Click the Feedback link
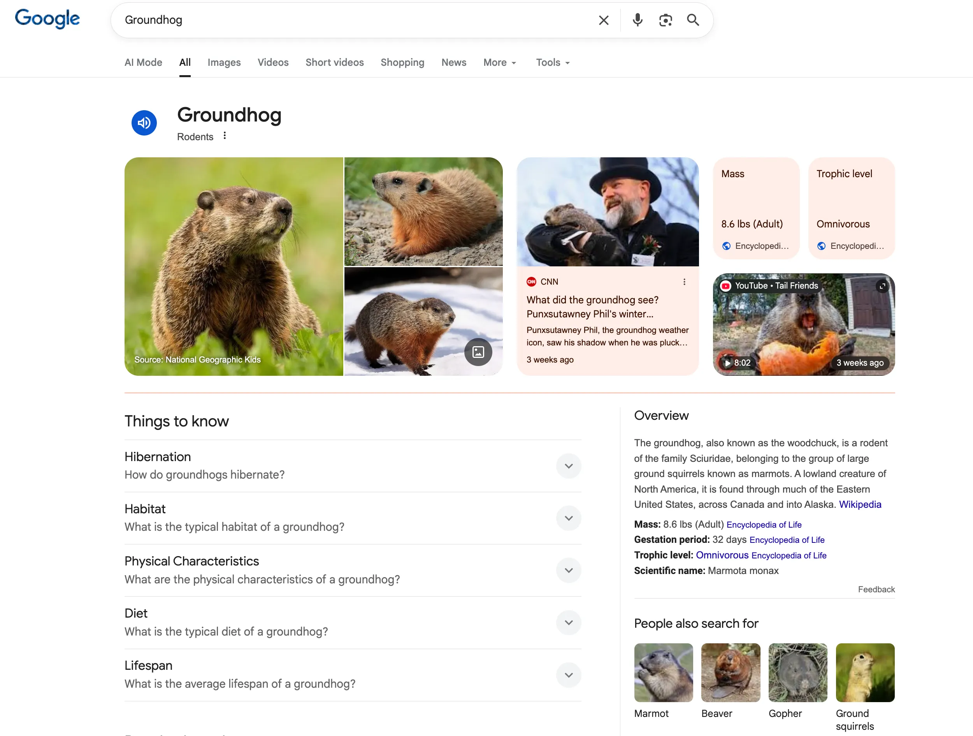The image size is (973, 736). 876,590
